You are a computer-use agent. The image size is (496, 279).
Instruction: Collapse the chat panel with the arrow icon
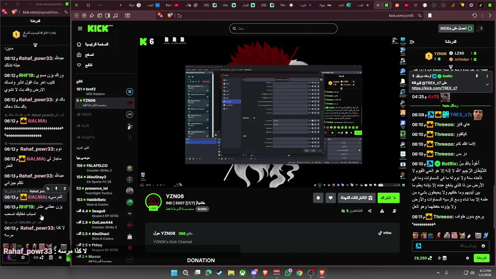click(x=412, y=42)
